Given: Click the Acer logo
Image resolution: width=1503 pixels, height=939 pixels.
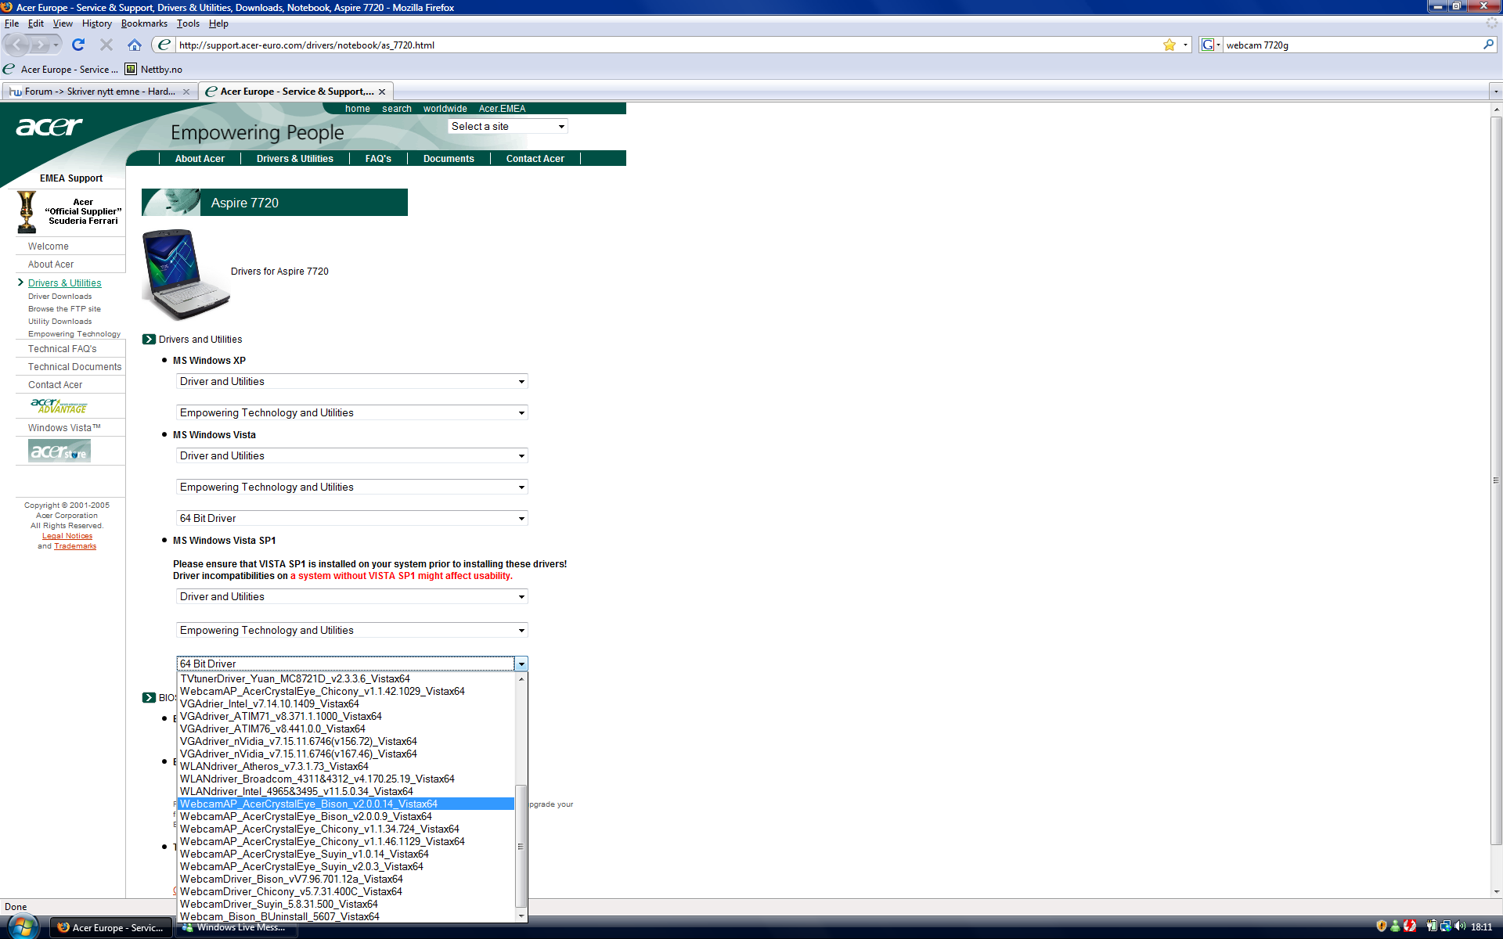Looking at the screenshot, I should (49, 126).
